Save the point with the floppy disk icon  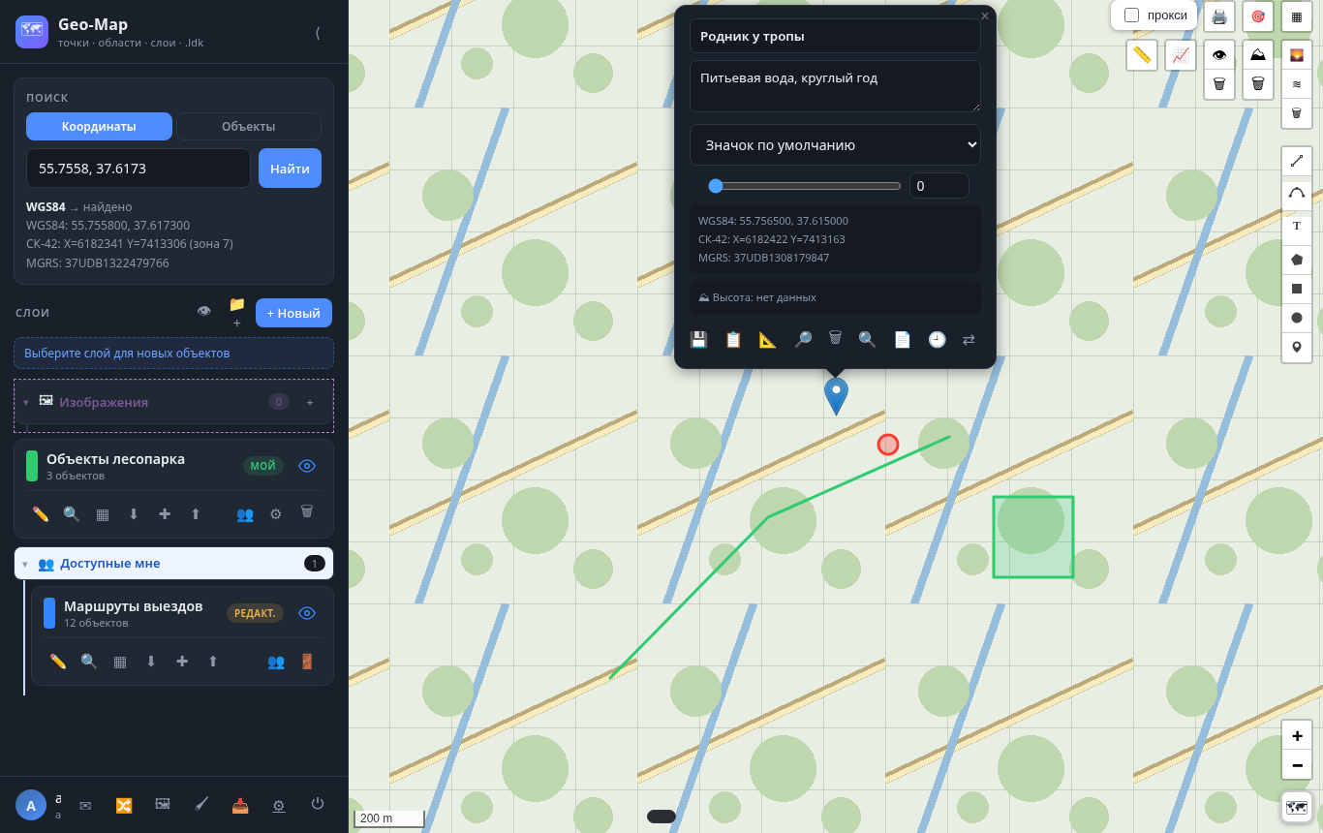pyautogui.click(x=698, y=339)
